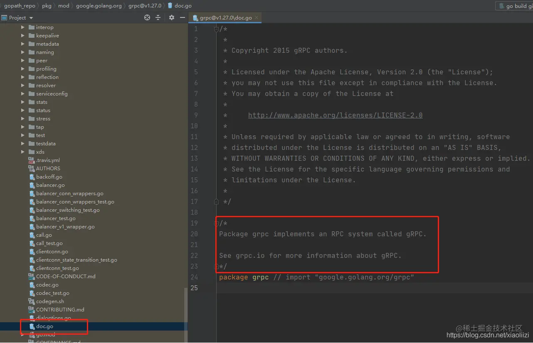Expand the metadata folder

coord(23,44)
